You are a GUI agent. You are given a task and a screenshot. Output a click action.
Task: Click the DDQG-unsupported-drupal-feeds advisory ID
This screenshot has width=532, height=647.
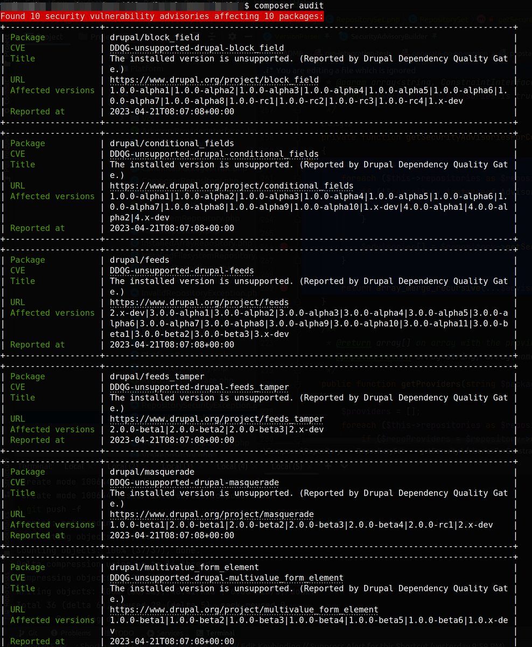pos(181,270)
